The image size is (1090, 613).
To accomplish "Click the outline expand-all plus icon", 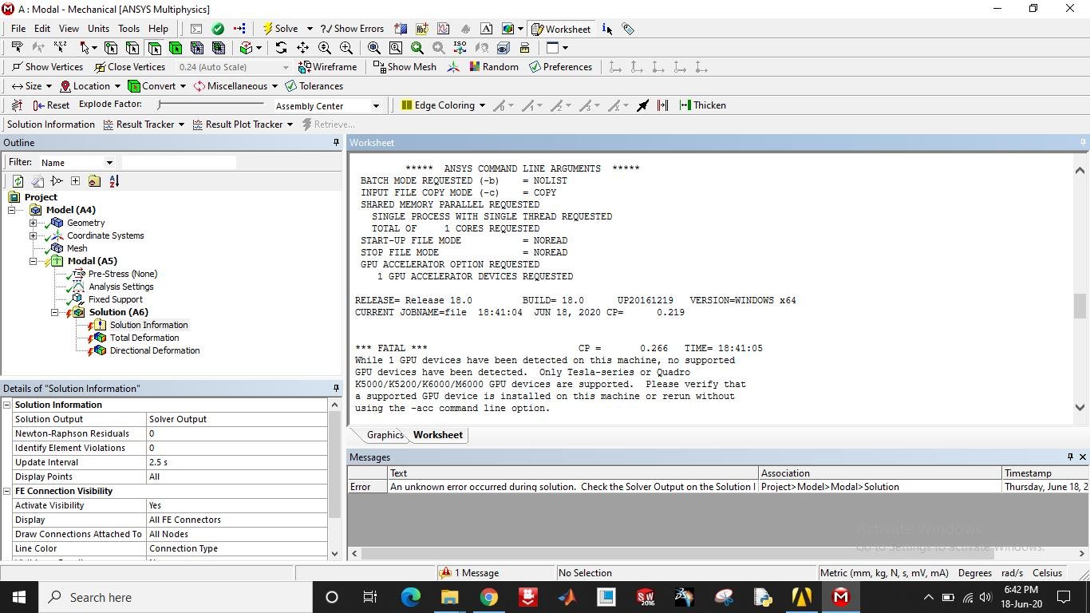I will (75, 181).
